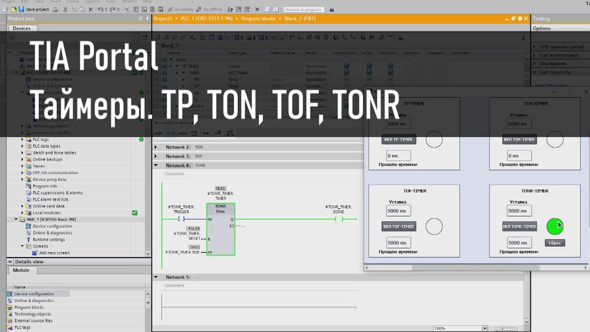
Task: Click Сброс reset button in TONR-TIMER panel
Action: click(x=555, y=243)
